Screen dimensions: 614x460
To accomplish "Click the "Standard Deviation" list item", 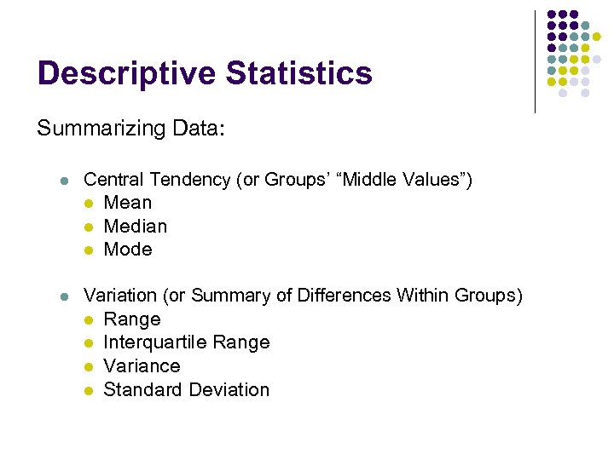I will 186,390.
